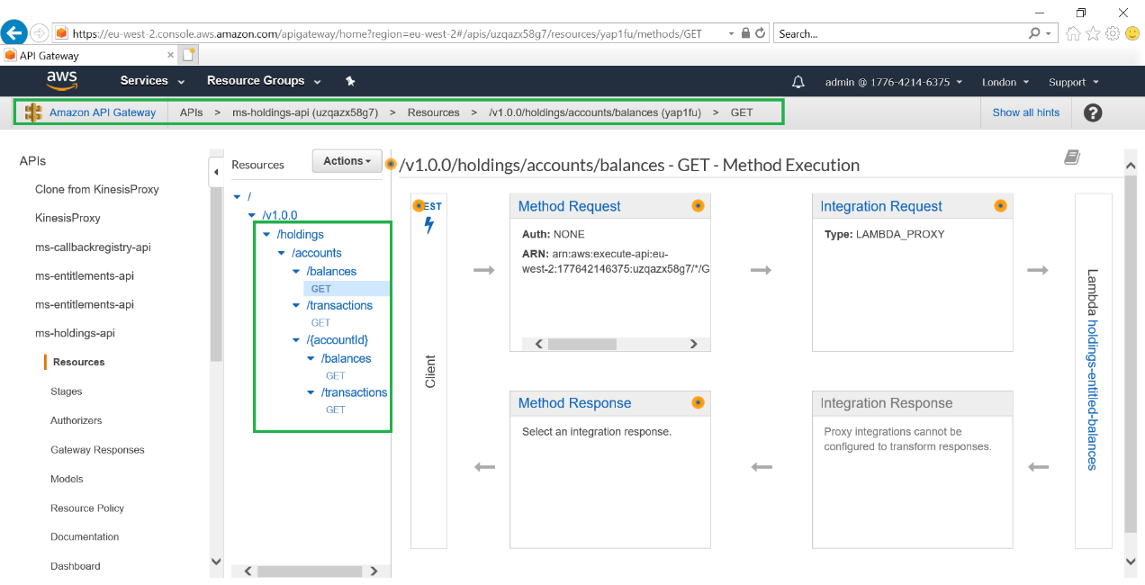Click the Client test lightning bolt icon

click(428, 225)
